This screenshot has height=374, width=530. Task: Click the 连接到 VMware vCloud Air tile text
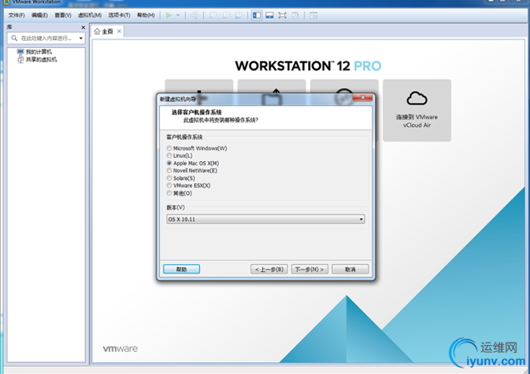pos(417,121)
